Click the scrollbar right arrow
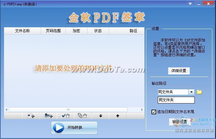The image size is (216, 139). pos(142,110)
